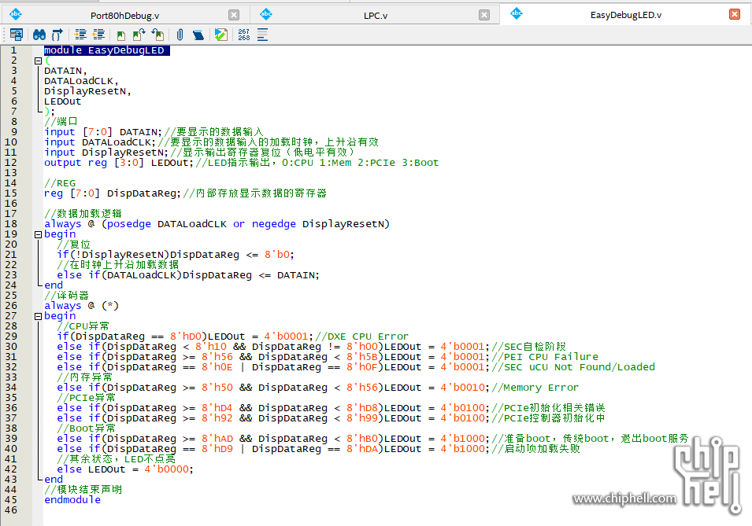Image resolution: width=752 pixels, height=526 pixels.
Task: Click the insert template scroll icon
Action: click(198, 35)
